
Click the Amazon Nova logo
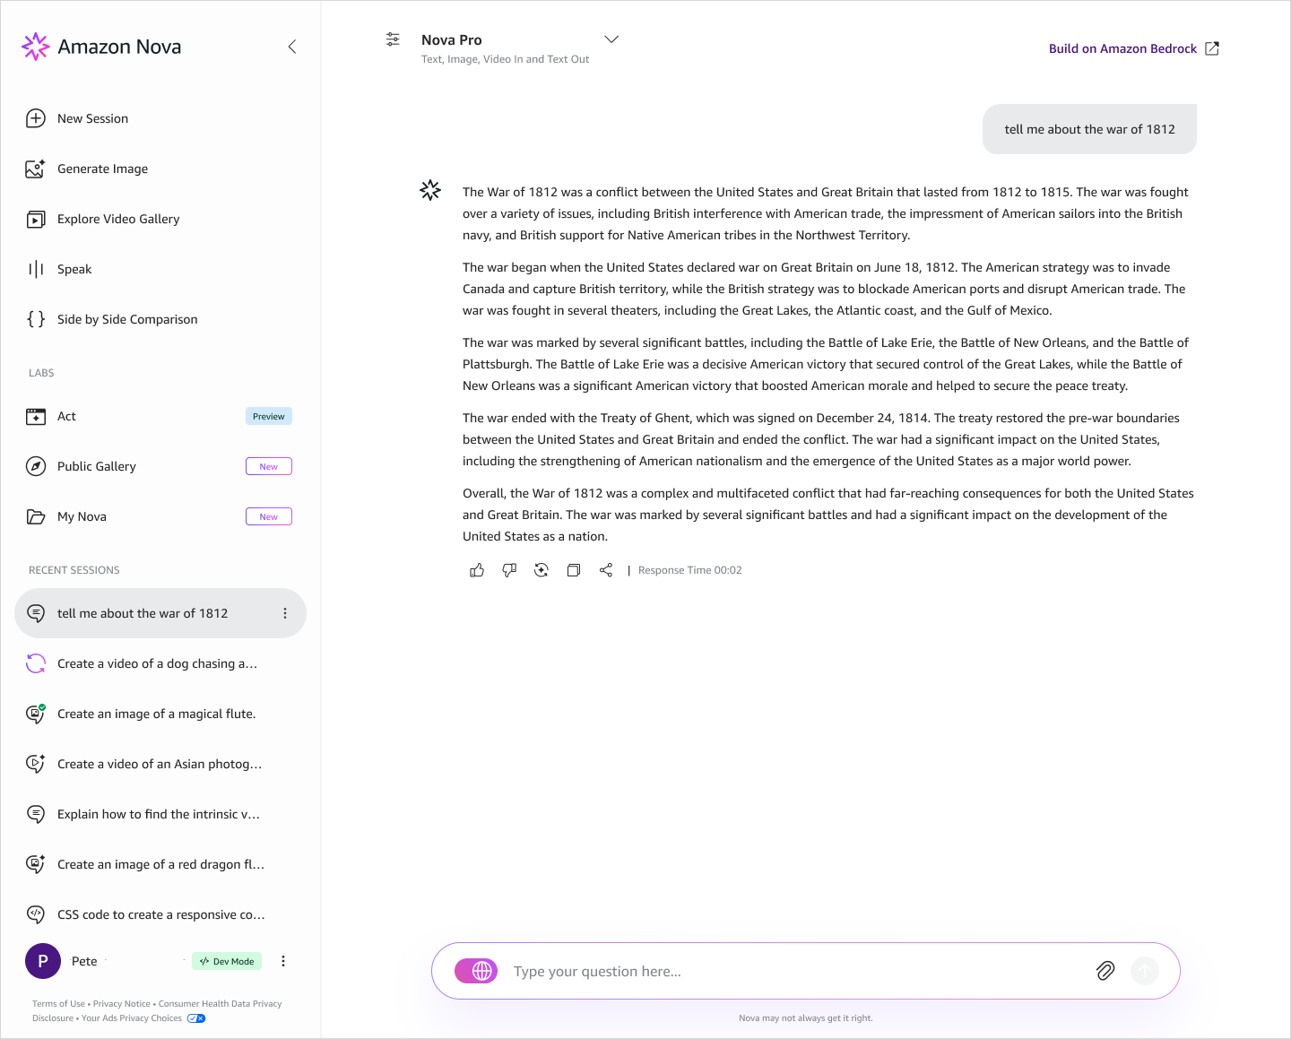pyautogui.click(x=101, y=47)
